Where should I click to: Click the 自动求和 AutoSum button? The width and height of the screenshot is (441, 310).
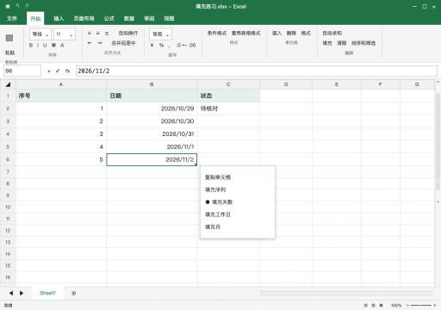click(332, 34)
